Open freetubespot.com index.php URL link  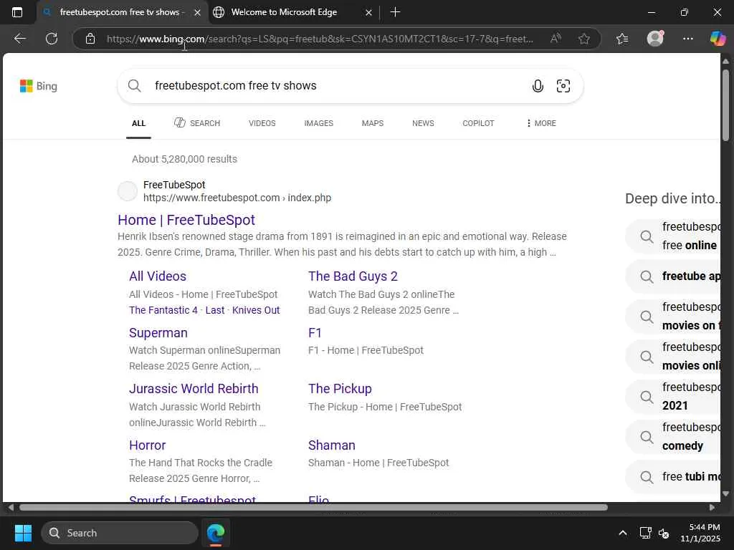tap(237, 198)
